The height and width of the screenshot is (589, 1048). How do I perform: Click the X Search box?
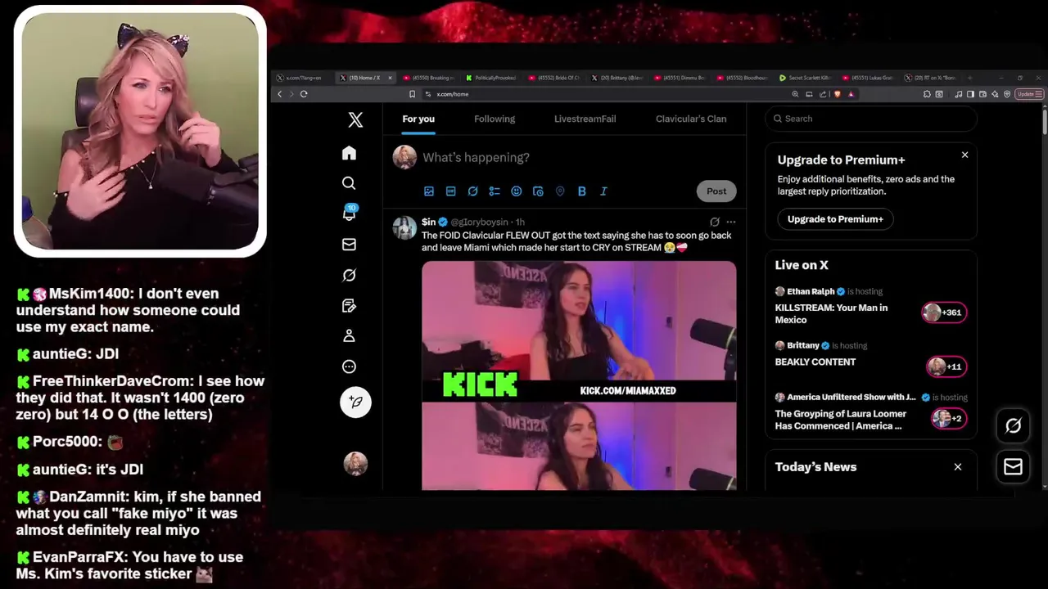click(871, 119)
